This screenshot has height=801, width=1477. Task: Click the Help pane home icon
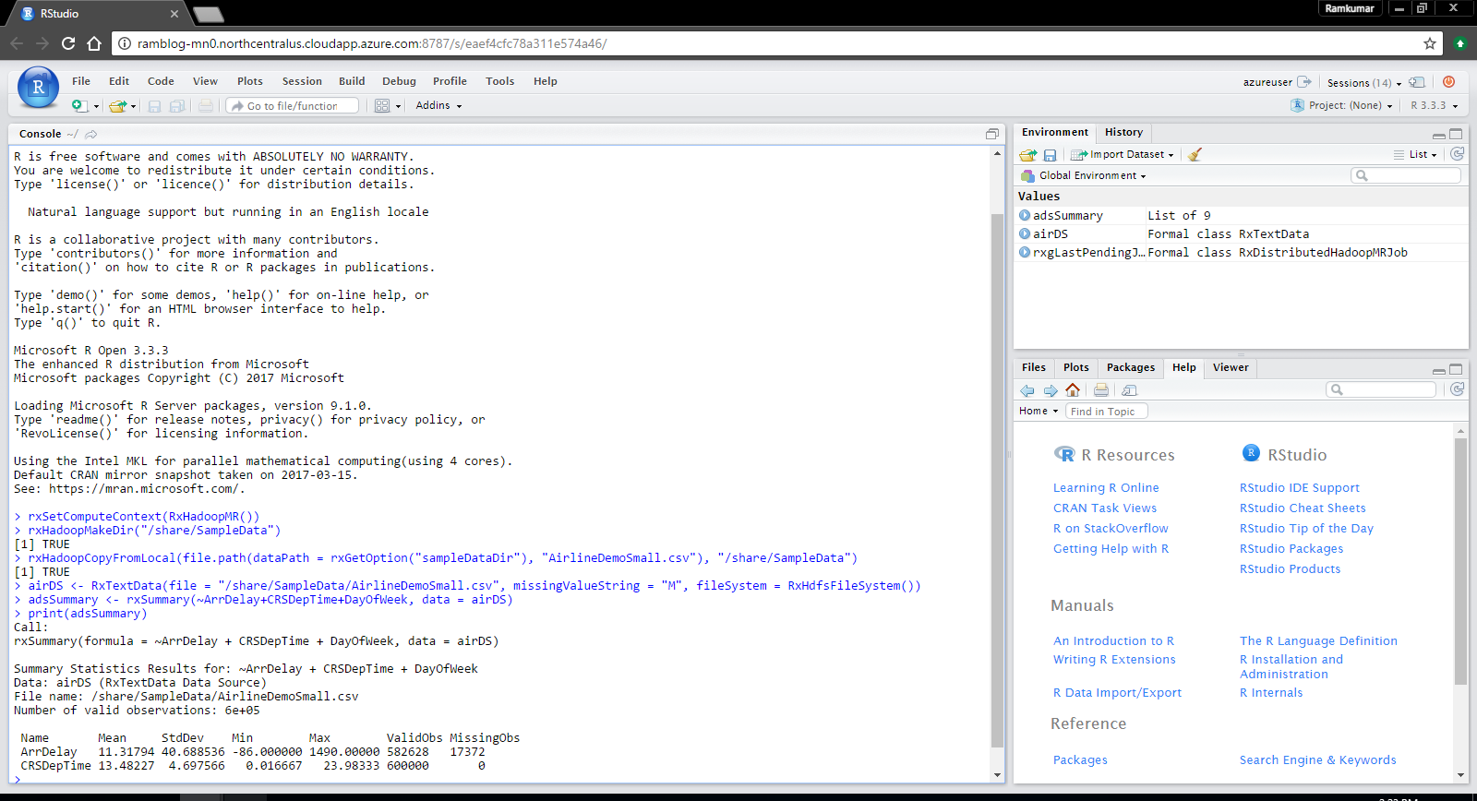point(1073,390)
